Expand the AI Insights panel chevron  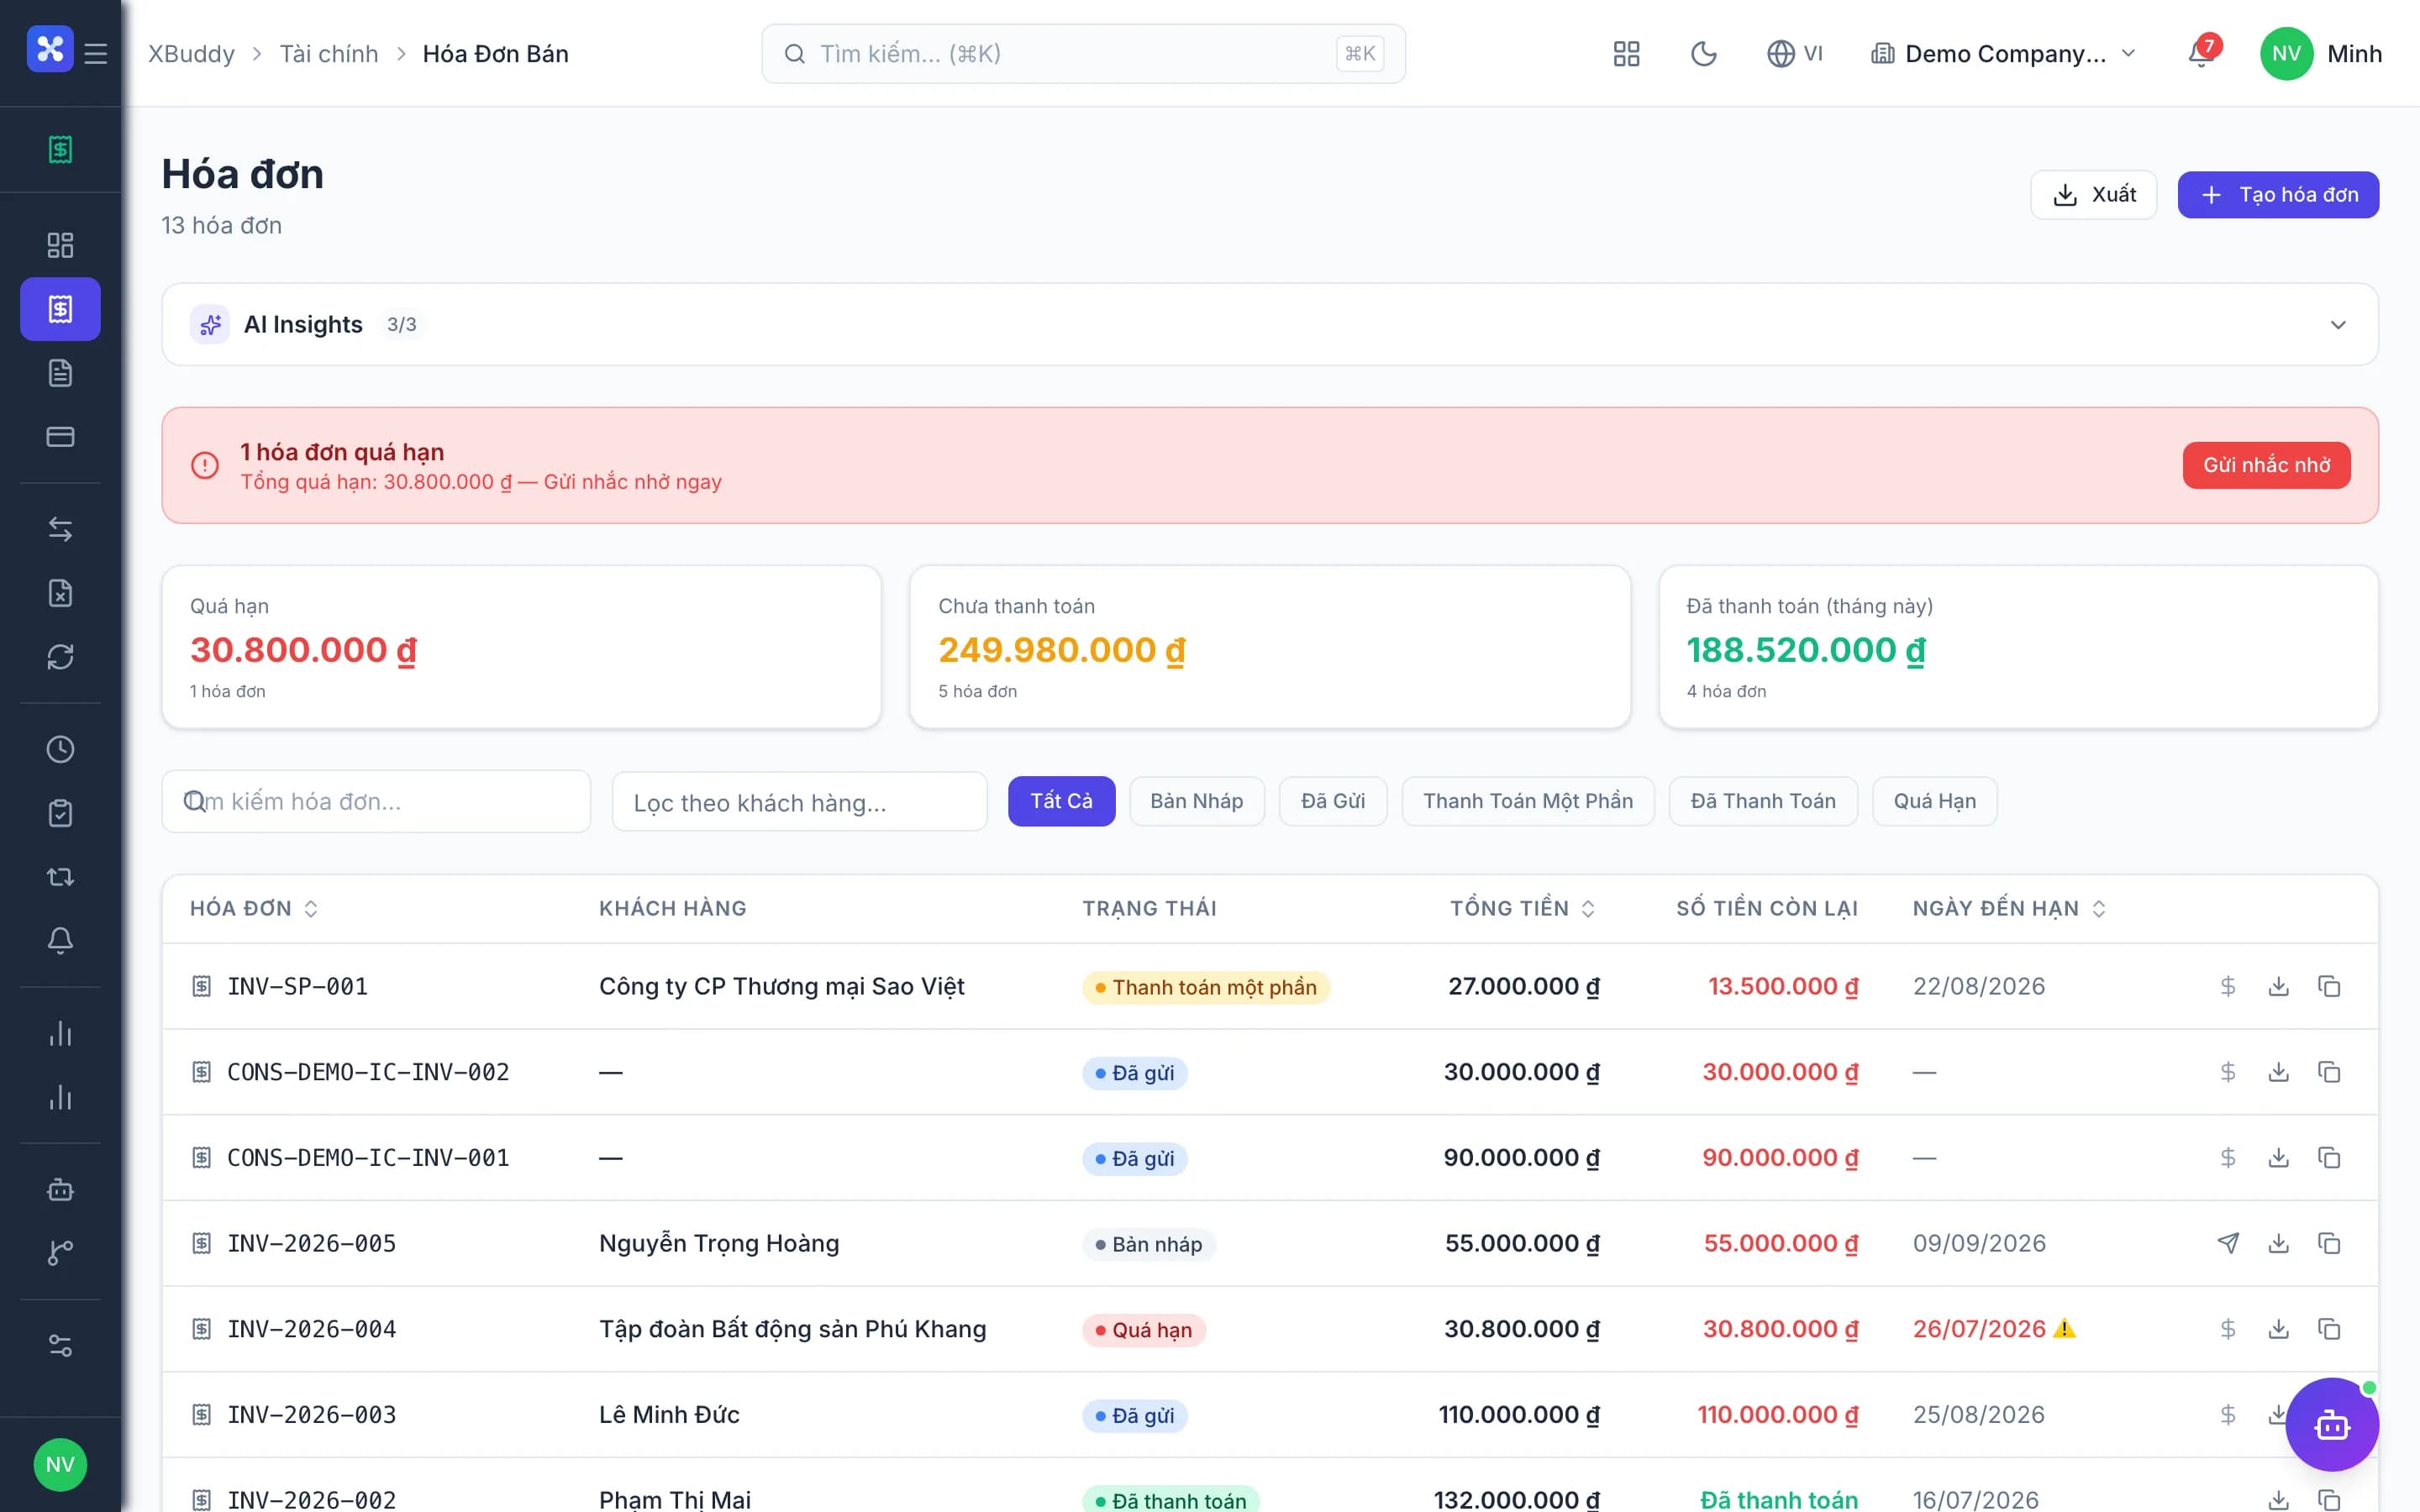click(x=2338, y=325)
